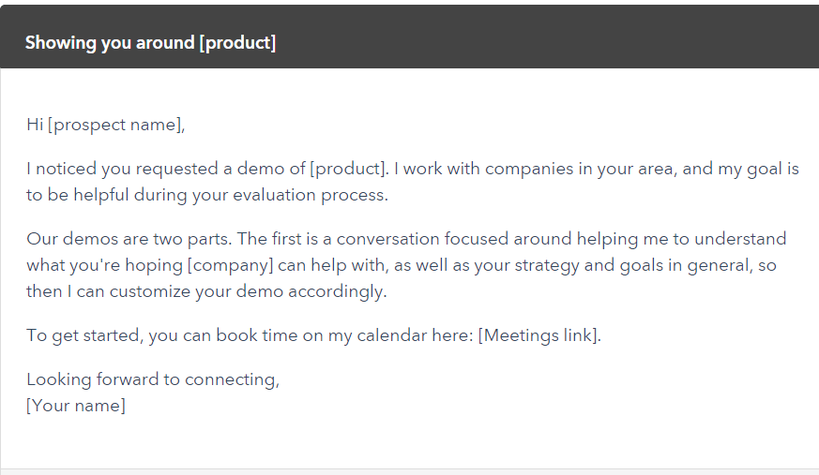Screen dimensions: 819x475
Task: Click the "Looking forward to connecting," line
Action: tap(153, 379)
